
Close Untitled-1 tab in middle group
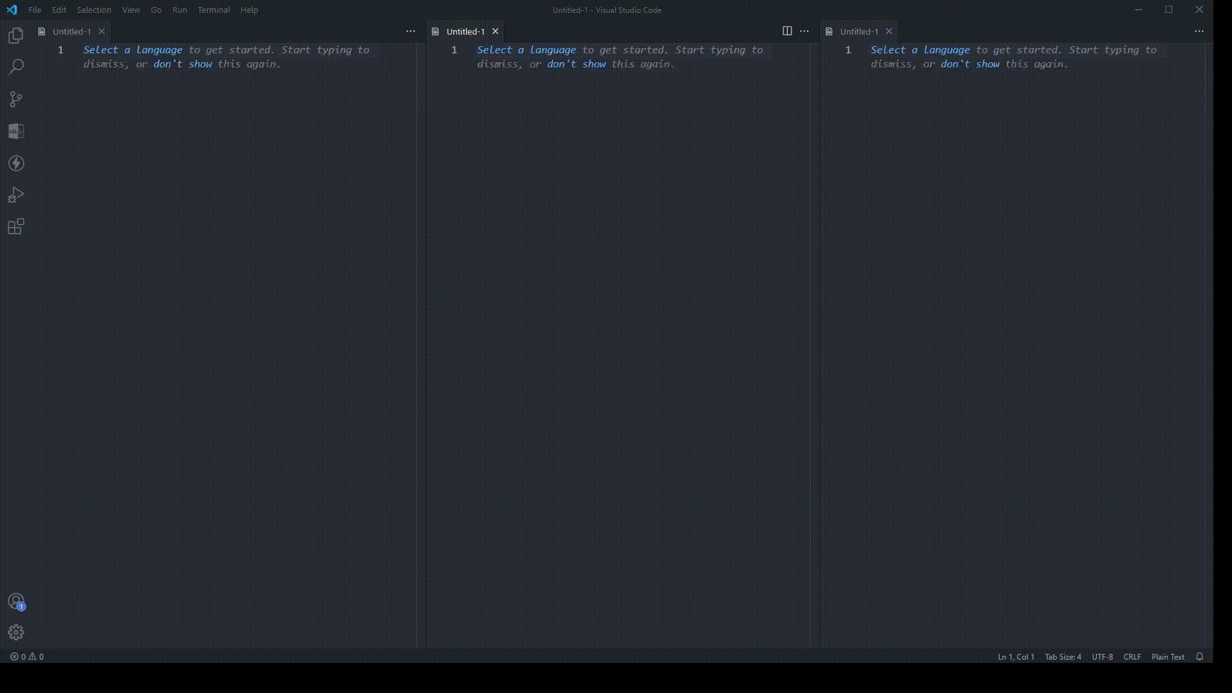coord(495,31)
